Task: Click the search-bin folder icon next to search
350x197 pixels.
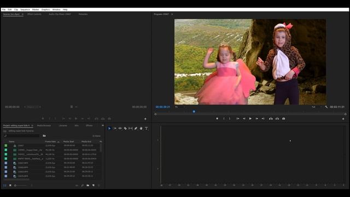Action: coord(44,136)
